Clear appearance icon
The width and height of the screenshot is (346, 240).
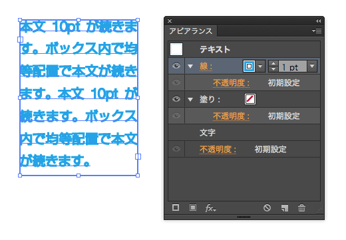tap(267, 208)
